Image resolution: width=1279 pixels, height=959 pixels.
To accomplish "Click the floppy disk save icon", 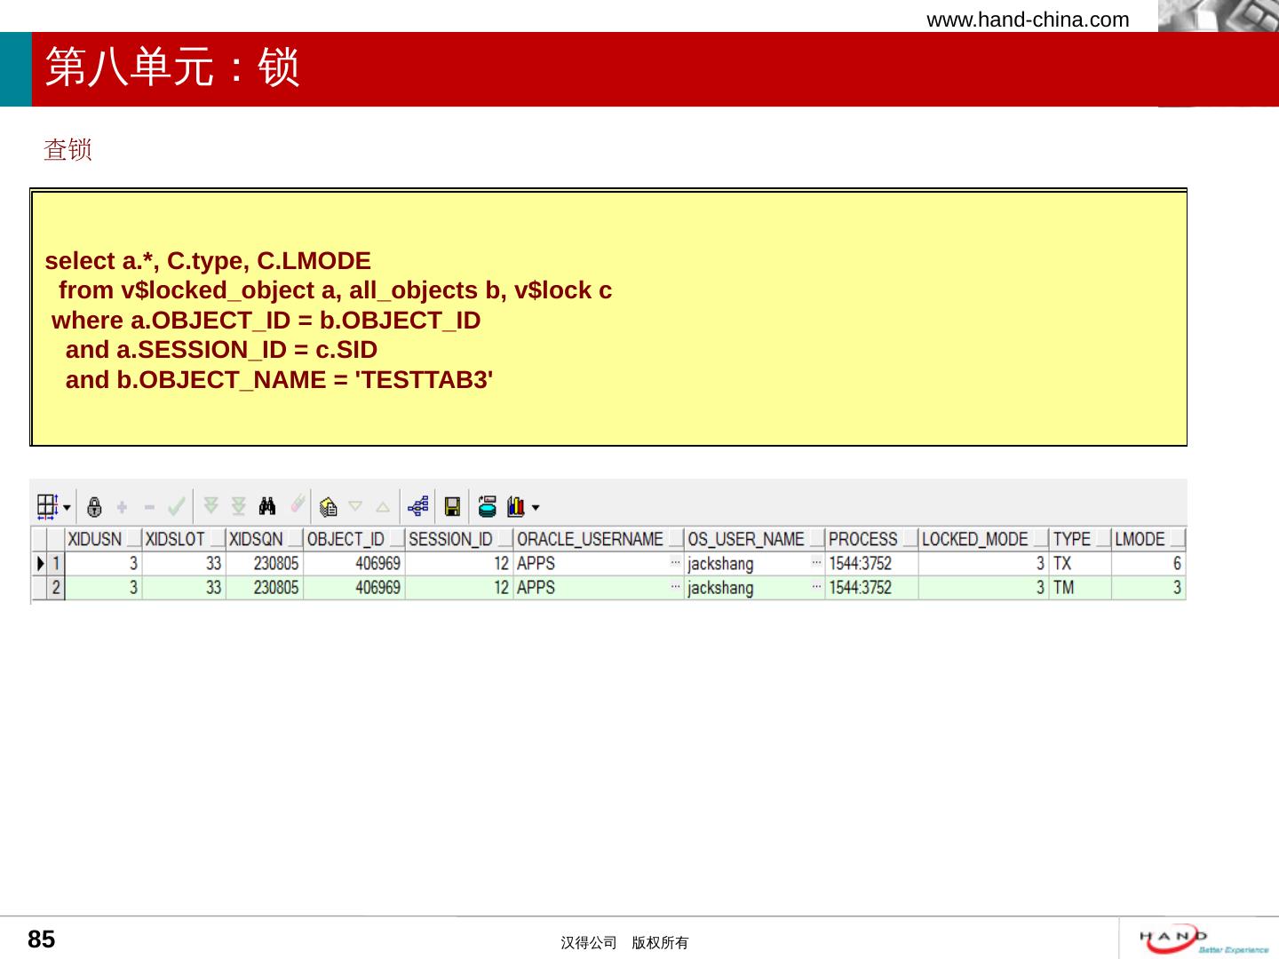I will [x=452, y=507].
